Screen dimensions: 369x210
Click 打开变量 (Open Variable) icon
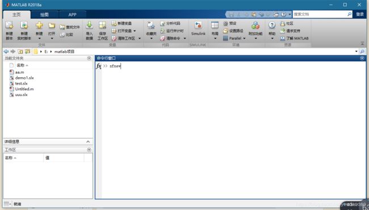click(x=114, y=31)
